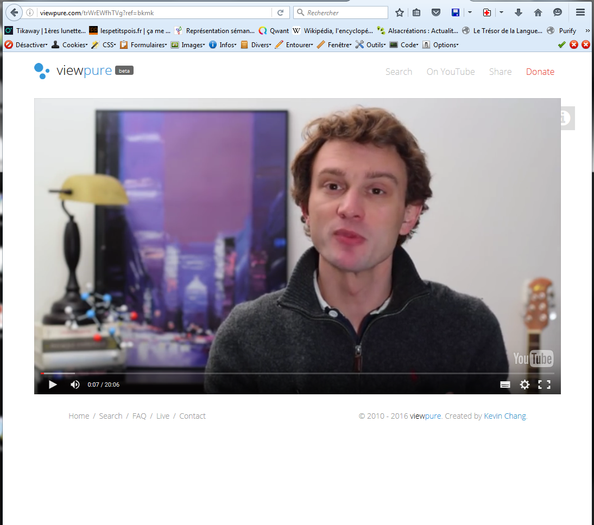Open Code dropdown menu
Viewport: 594px width, 525px height.
tap(404, 44)
